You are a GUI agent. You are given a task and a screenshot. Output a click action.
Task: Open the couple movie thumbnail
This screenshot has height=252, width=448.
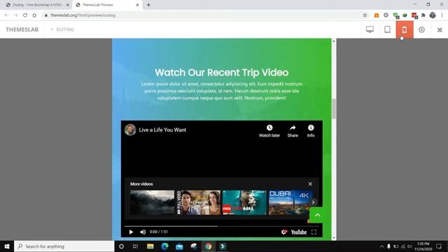point(199,202)
